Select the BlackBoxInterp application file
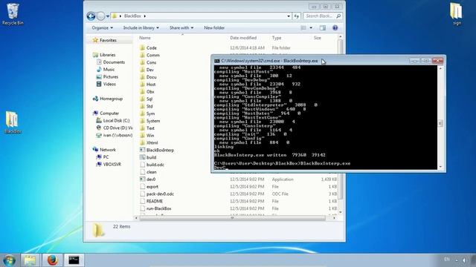The height and width of the screenshot is (267, 476). [x=157, y=150]
